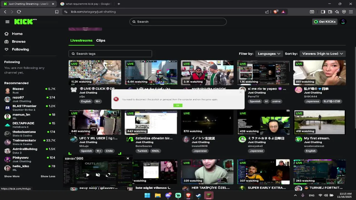
Task: Open a new browser tab
Action: pyautogui.click(x=119, y=4)
